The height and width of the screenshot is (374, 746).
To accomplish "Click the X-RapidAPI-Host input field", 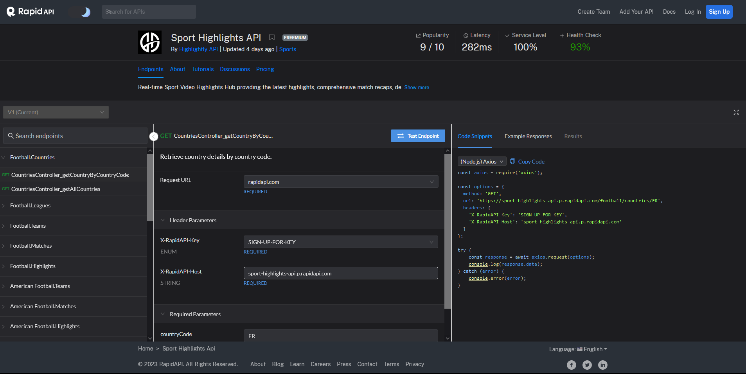I will coord(341,273).
